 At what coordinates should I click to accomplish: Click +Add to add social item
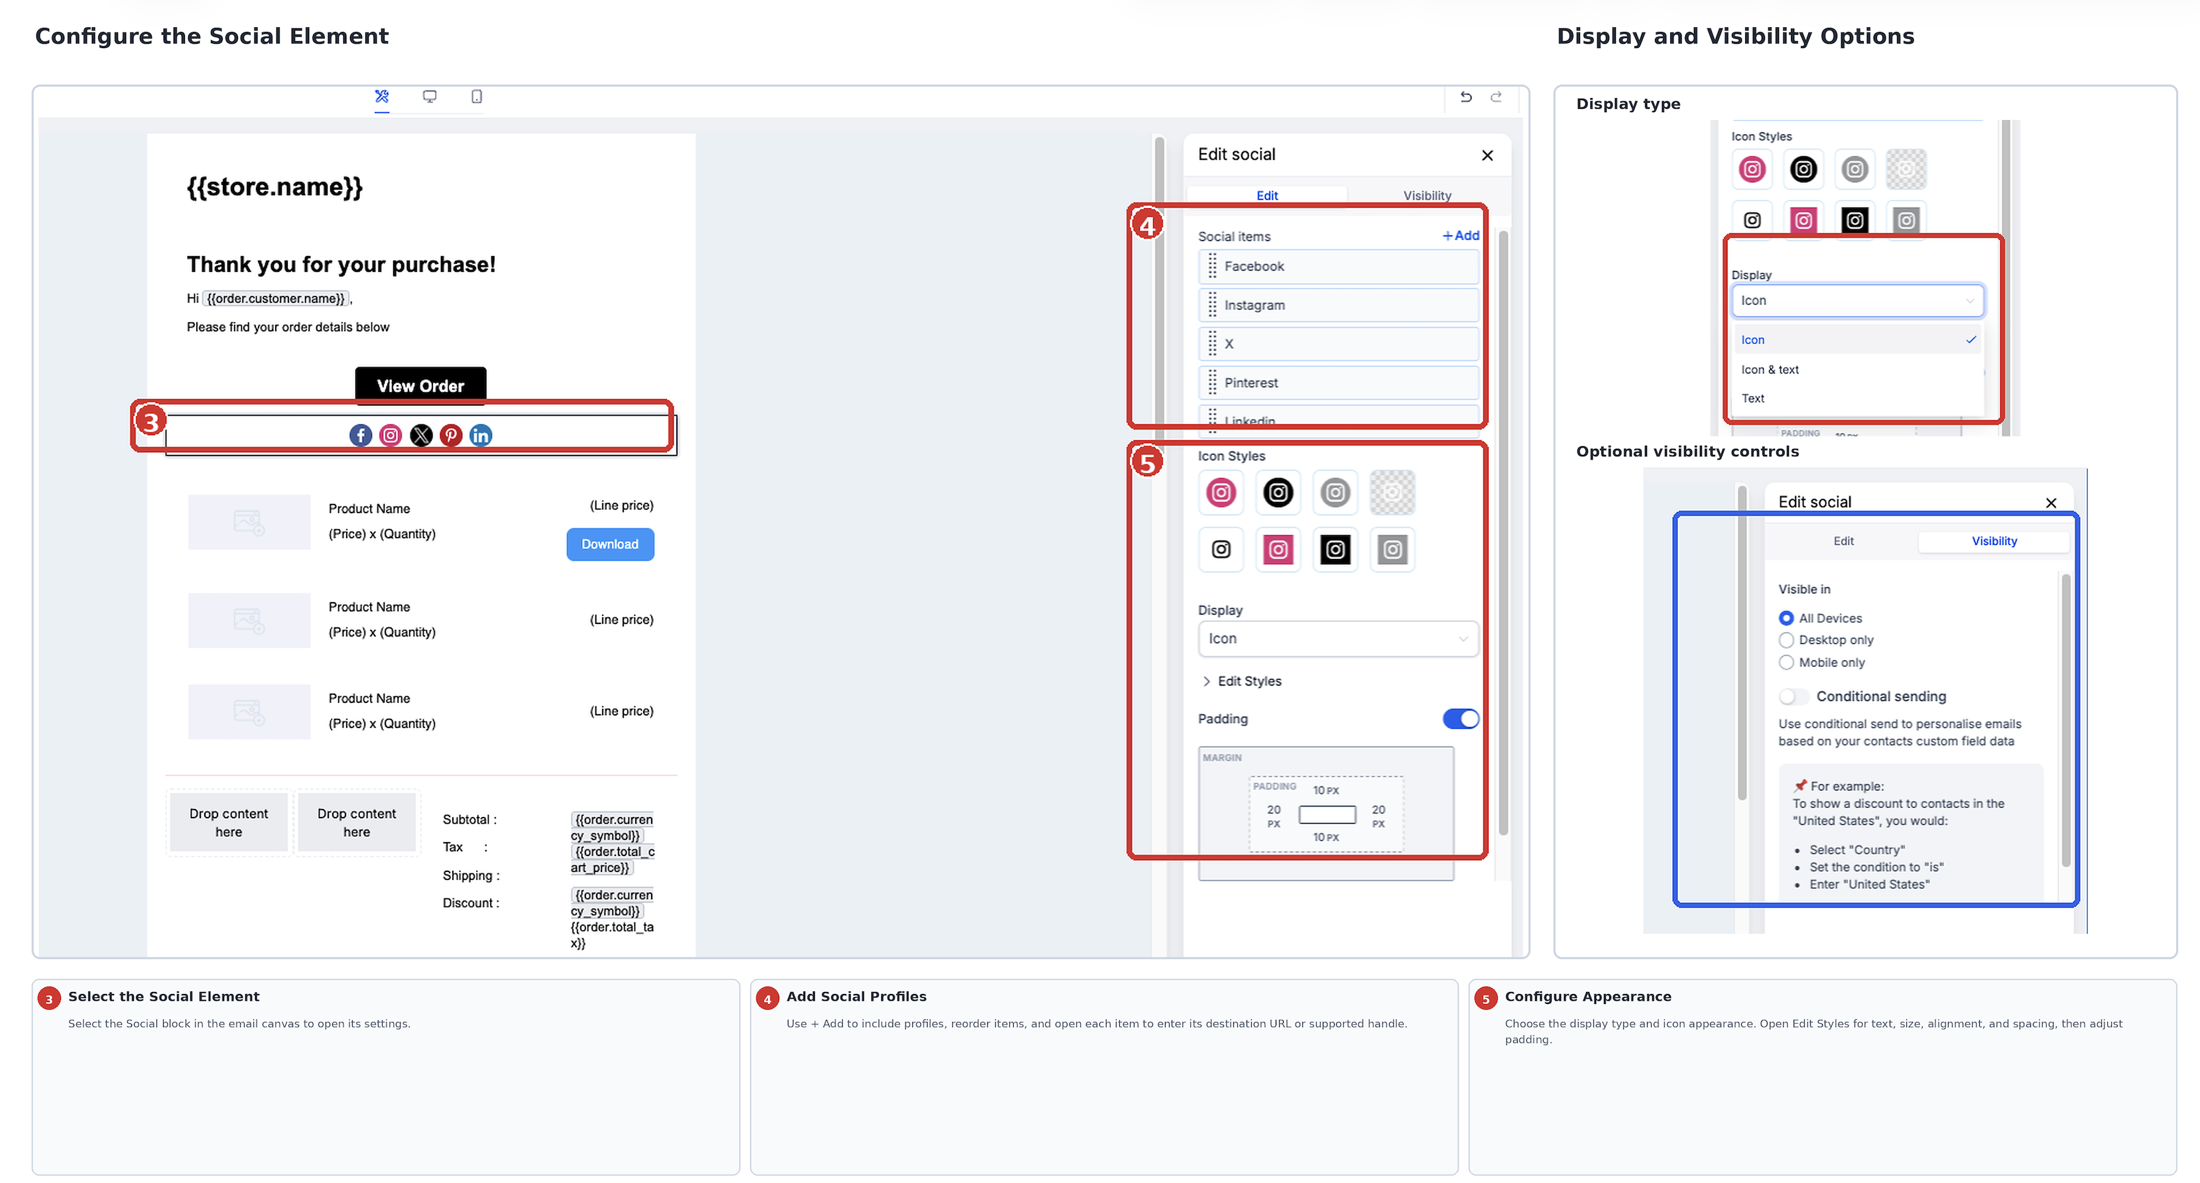pyautogui.click(x=1461, y=236)
